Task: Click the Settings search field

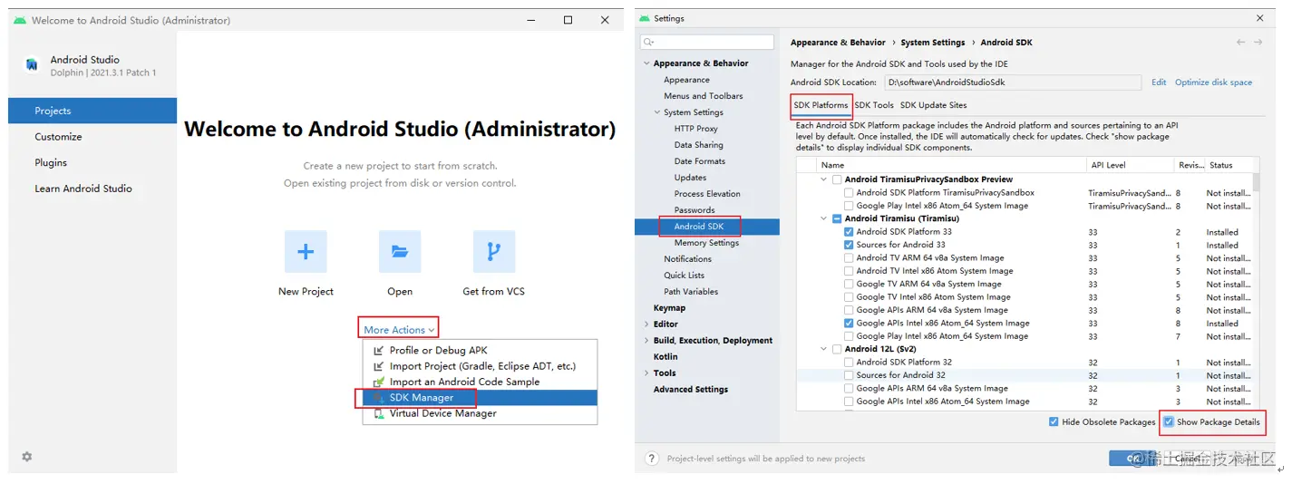Action: tap(707, 43)
